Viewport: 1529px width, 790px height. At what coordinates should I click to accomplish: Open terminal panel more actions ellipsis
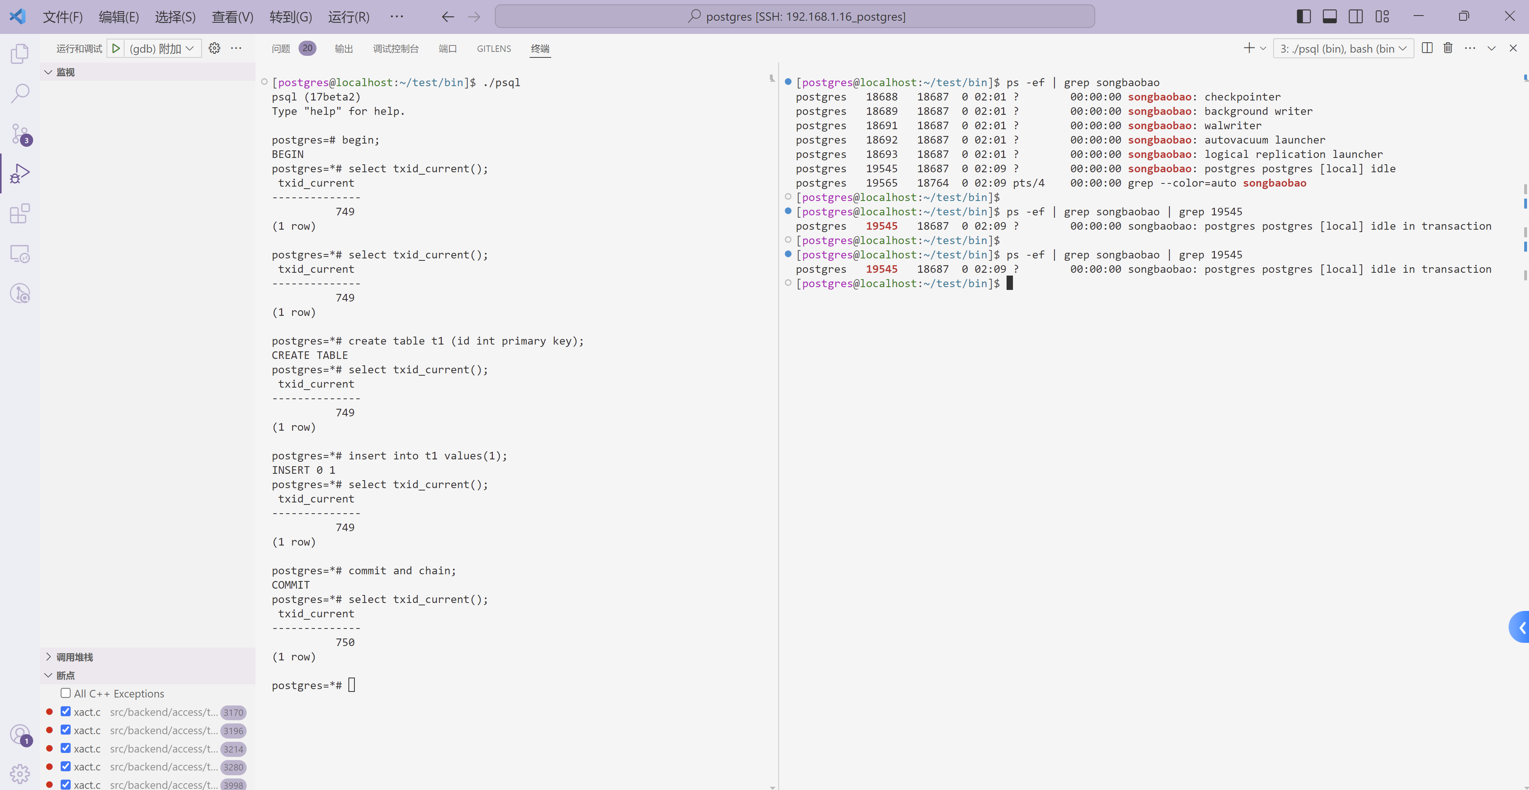point(1470,48)
